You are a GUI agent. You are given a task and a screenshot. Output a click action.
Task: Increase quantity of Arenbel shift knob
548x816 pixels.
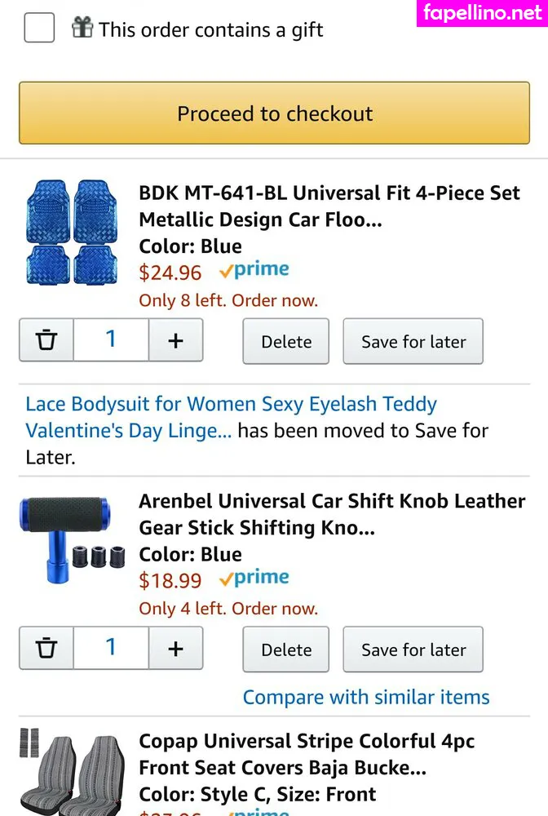[x=175, y=649]
